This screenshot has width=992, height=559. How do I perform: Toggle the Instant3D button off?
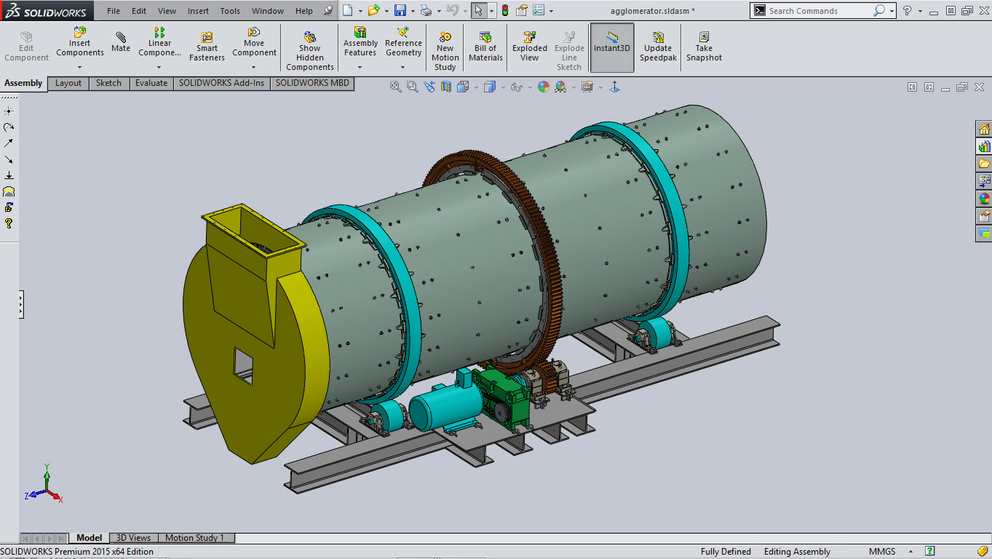(612, 47)
